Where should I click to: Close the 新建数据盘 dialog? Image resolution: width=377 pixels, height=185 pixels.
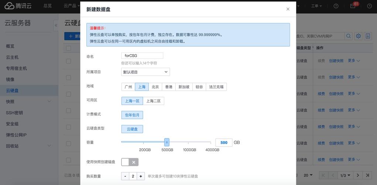(x=288, y=9)
